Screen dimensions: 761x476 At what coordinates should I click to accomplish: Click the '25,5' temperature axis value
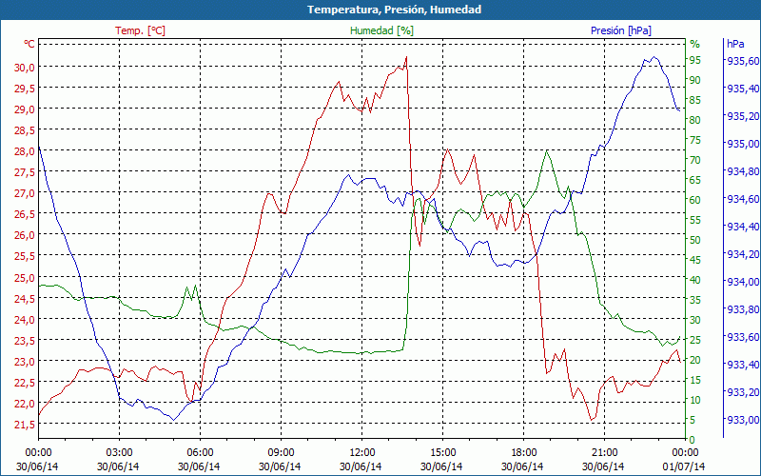tap(24, 256)
